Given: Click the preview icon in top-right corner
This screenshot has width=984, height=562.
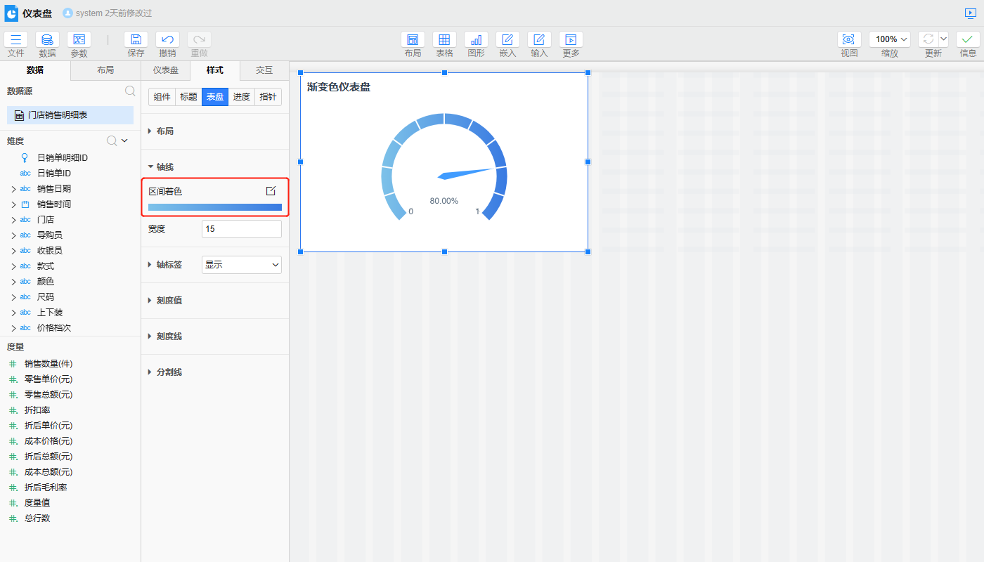Looking at the screenshot, I should point(971,13).
